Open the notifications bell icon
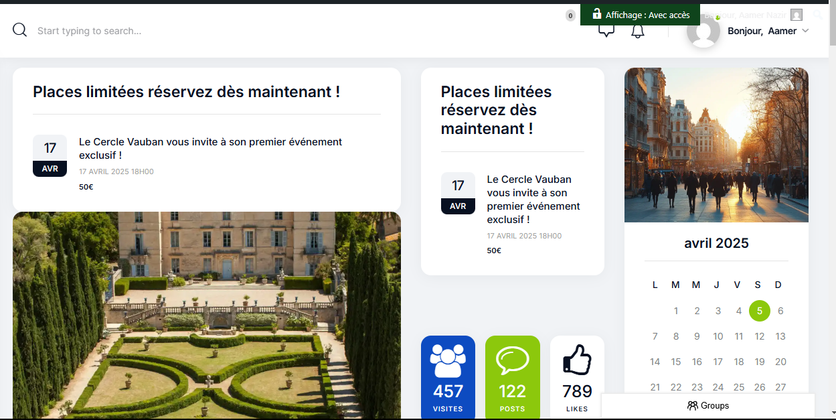Image resolution: width=836 pixels, height=420 pixels. pos(638,31)
